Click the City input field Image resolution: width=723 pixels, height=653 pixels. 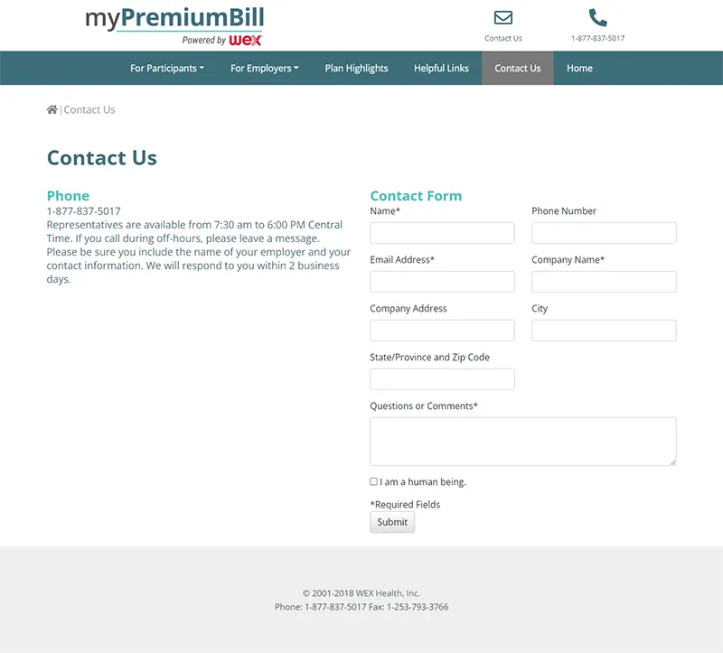coord(604,331)
